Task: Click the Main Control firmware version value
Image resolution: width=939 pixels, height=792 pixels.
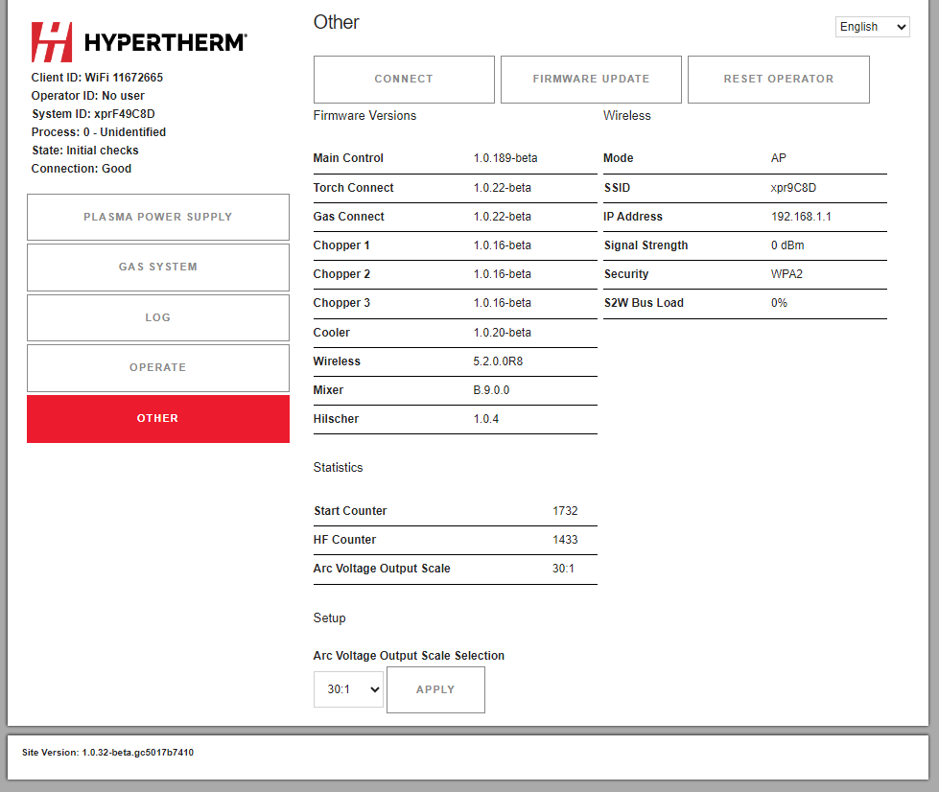Action: coord(505,158)
